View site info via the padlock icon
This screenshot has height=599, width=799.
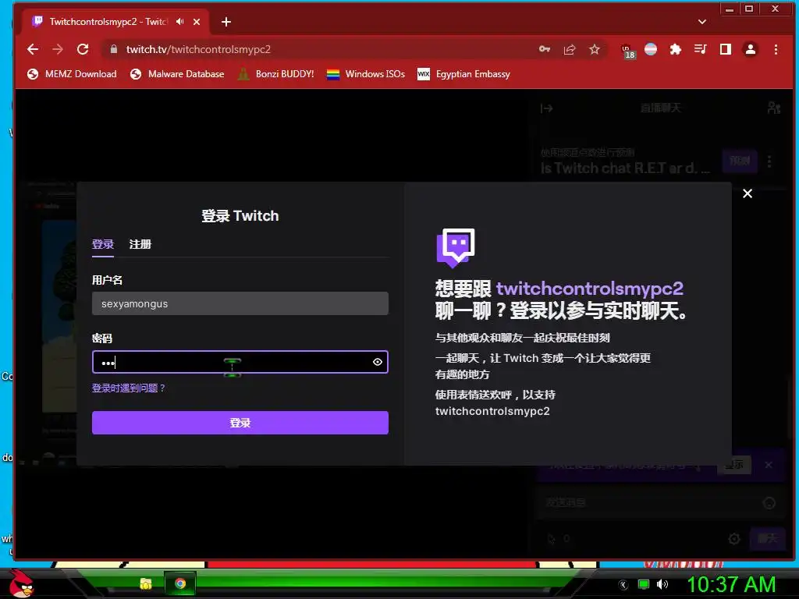coord(114,49)
